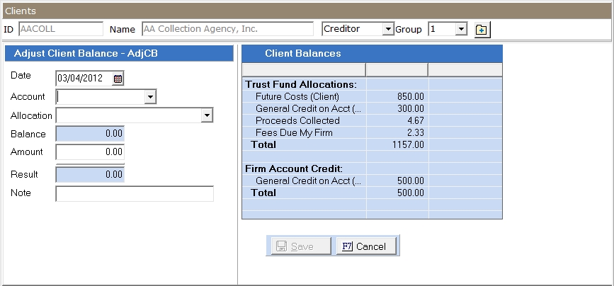Select the client Name text field
Image resolution: width=614 pixels, height=286 pixels.
coord(227,29)
